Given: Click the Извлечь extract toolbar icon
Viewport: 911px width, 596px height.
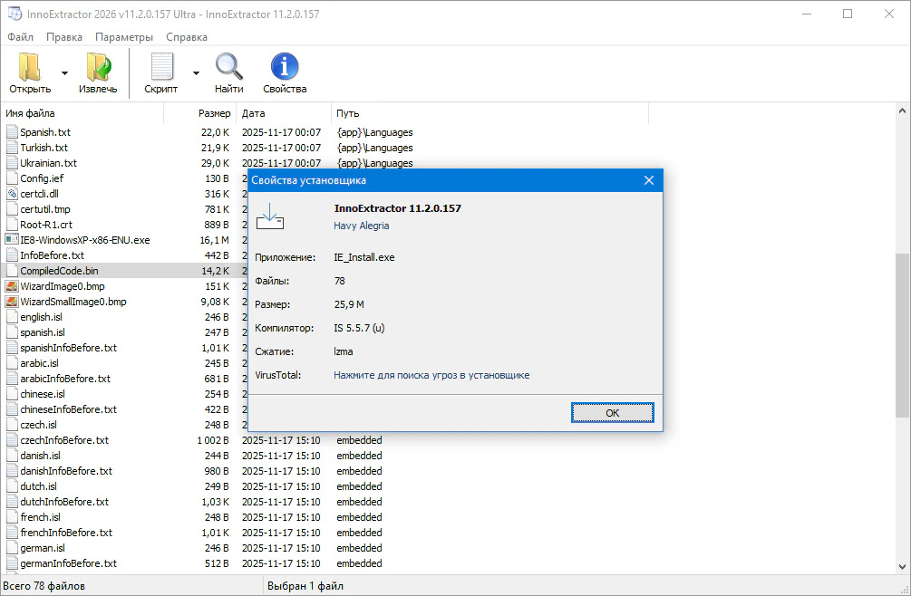Looking at the screenshot, I should coord(98,67).
